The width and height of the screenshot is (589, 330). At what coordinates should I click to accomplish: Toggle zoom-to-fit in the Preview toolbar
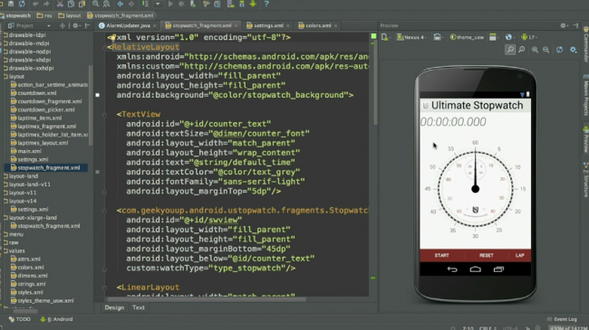coord(510,50)
